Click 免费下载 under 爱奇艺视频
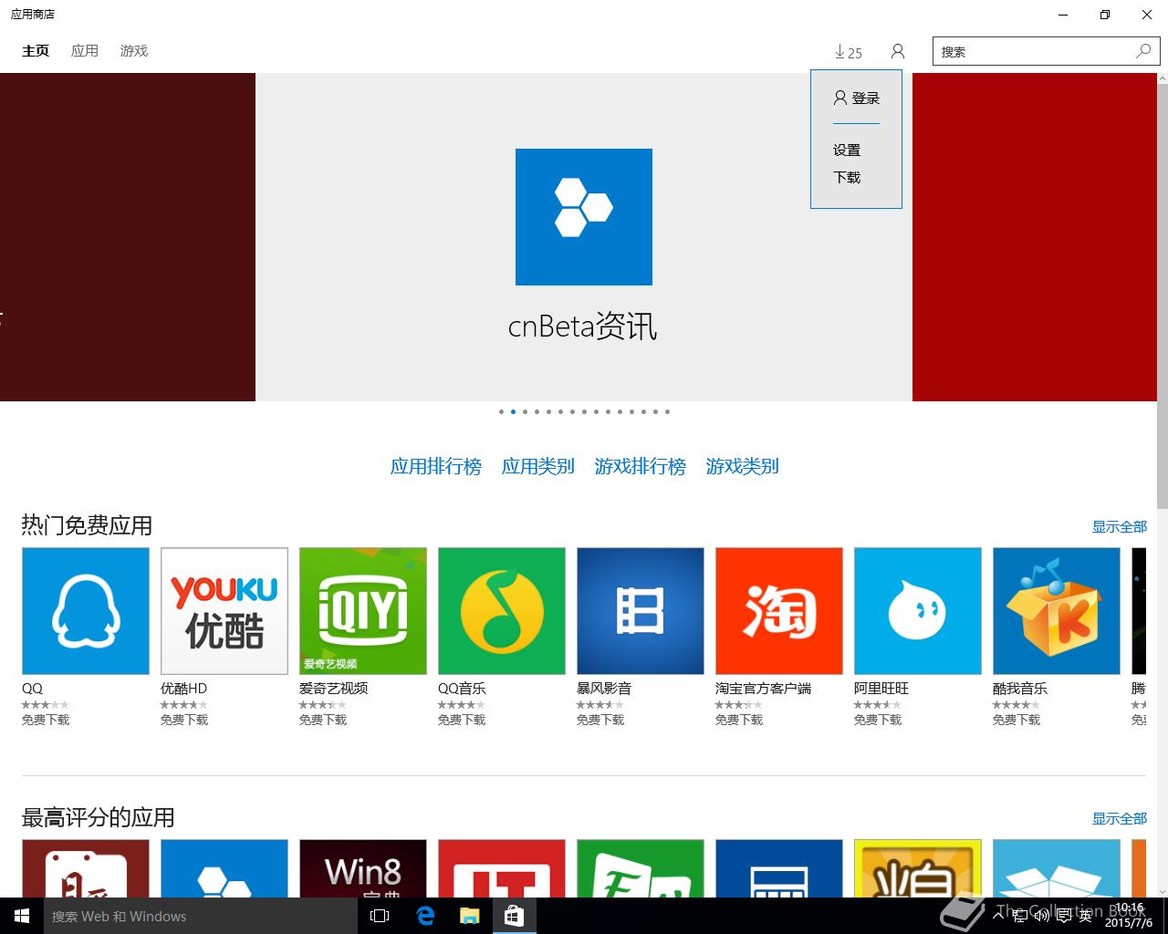Image resolution: width=1168 pixels, height=934 pixels. point(323,720)
